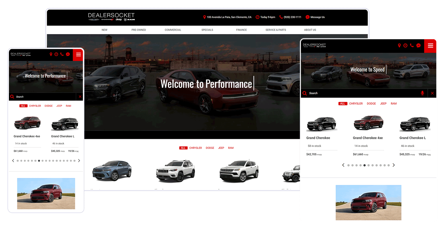Go back with the phone carousel's left arrow
Screen dimensions: 445x230
click(x=13, y=161)
